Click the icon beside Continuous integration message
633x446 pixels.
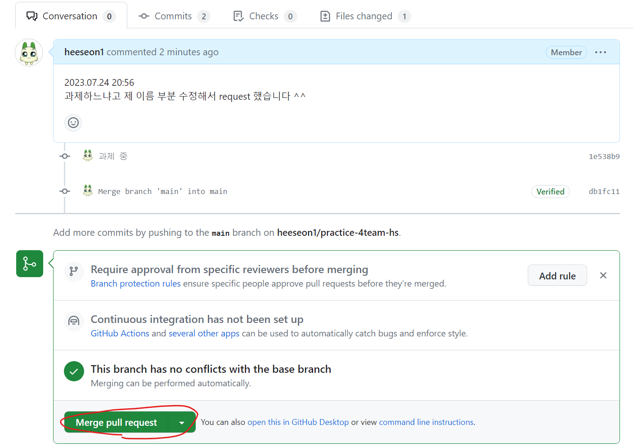74,321
